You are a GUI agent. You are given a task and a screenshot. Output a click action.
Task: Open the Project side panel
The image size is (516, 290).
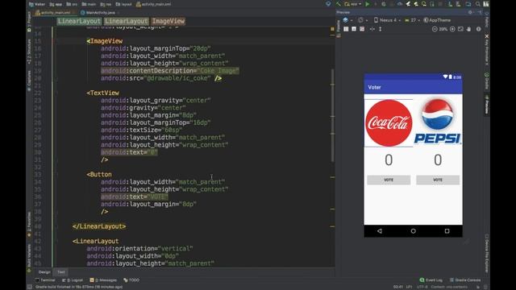click(x=29, y=21)
